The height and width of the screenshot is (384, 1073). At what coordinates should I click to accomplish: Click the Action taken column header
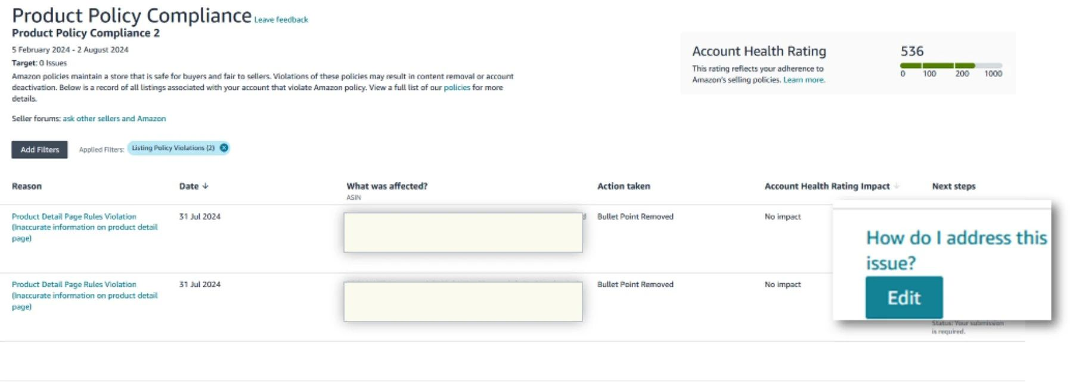click(x=624, y=186)
